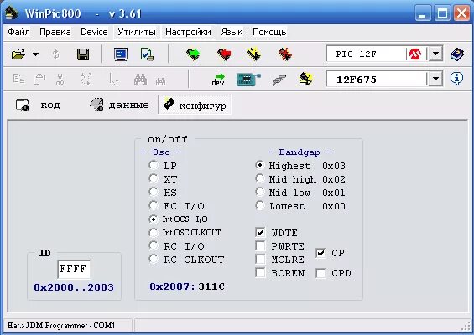Click the config word value 311C
Image resolution: width=474 pixels, height=335 pixels.
(x=211, y=286)
